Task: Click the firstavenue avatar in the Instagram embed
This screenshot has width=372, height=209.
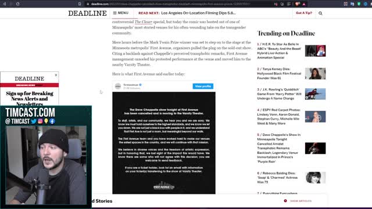Action: click(x=118, y=87)
